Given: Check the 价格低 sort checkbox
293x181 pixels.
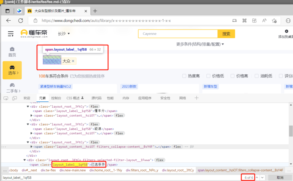Looking at the screenshot, I should [x=208, y=76].
